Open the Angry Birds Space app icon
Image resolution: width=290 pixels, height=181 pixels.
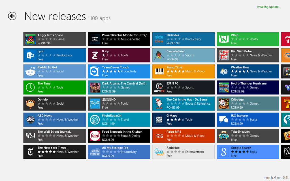click(30, 39)
